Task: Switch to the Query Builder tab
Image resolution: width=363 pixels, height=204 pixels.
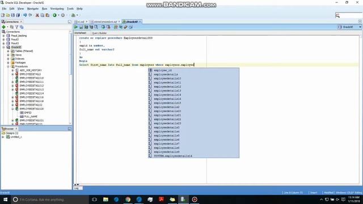Action: click(99, 33)
